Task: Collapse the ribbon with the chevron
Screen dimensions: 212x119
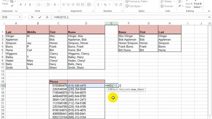Action: click(209, 11)
